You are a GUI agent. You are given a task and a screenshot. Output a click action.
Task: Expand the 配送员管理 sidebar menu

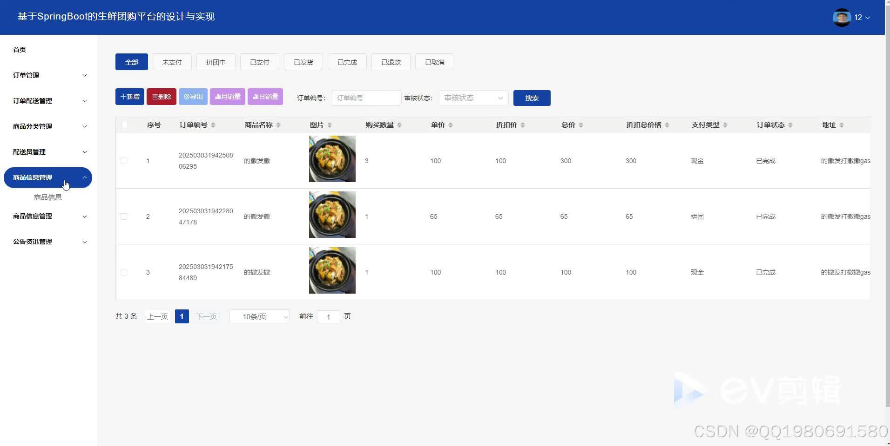(48, 152)
